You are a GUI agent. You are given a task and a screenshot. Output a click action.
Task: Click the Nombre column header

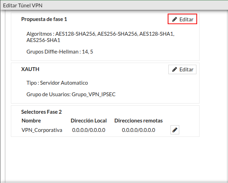[x=31, y=121]
